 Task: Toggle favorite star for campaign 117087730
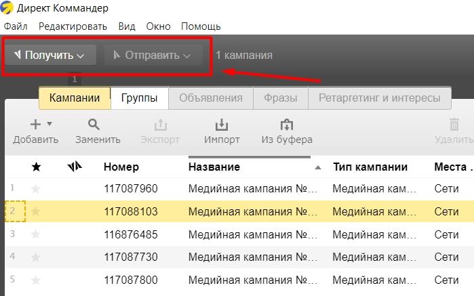[x=36, y=257]
